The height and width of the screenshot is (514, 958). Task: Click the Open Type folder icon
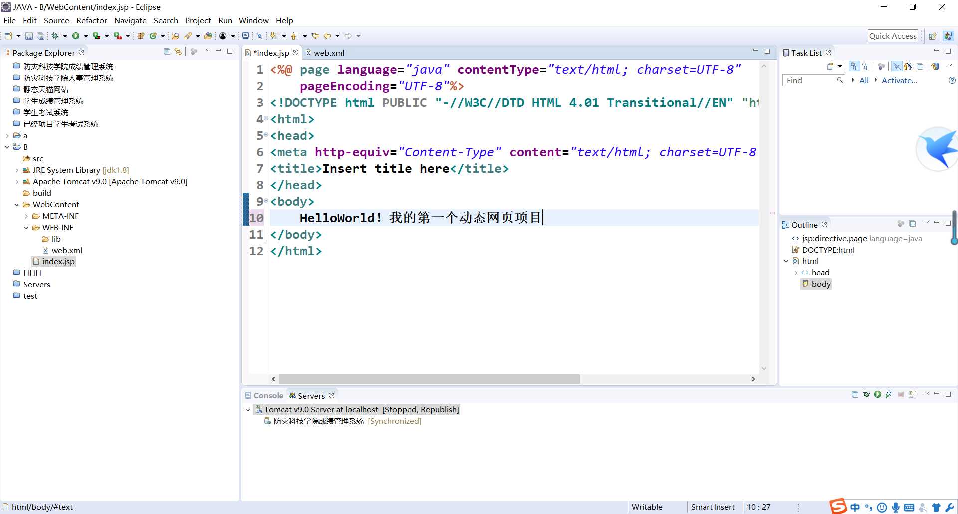pyautogui.click(x=175, y=36)
